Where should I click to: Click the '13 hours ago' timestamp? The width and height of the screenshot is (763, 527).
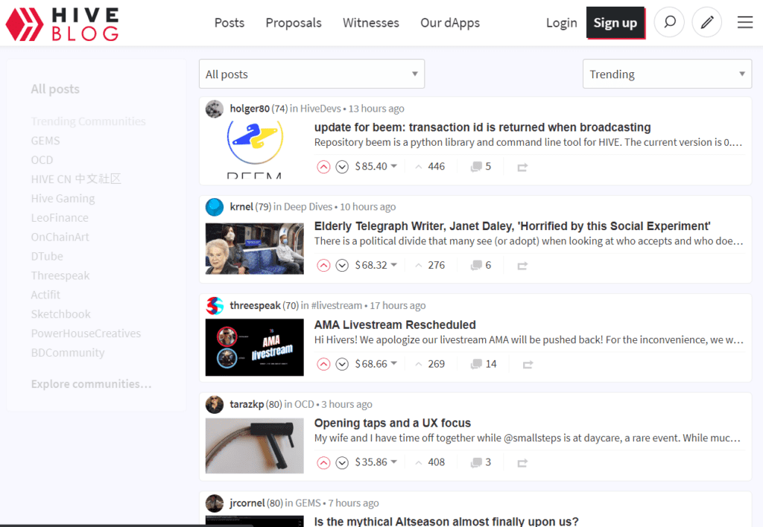click(376, 109)
